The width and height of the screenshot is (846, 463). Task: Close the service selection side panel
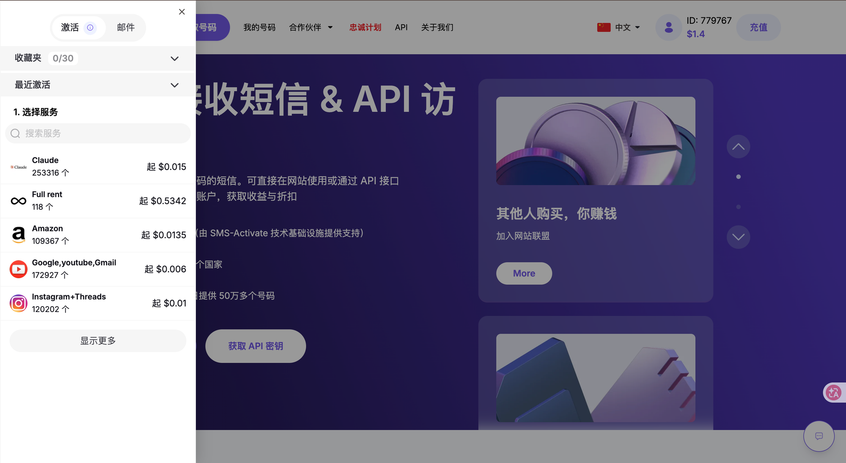click(x=182, y=12)
